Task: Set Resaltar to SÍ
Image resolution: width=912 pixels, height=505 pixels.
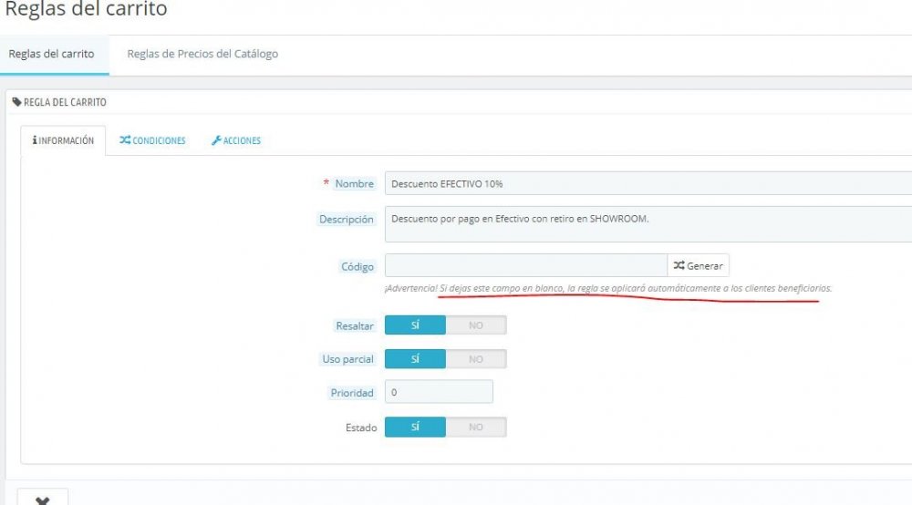Action: [x=415, y=325]
